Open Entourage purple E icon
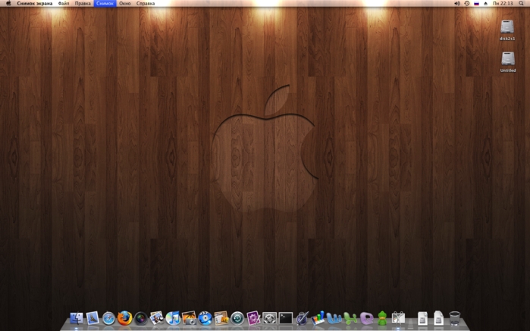 [366, 318]
